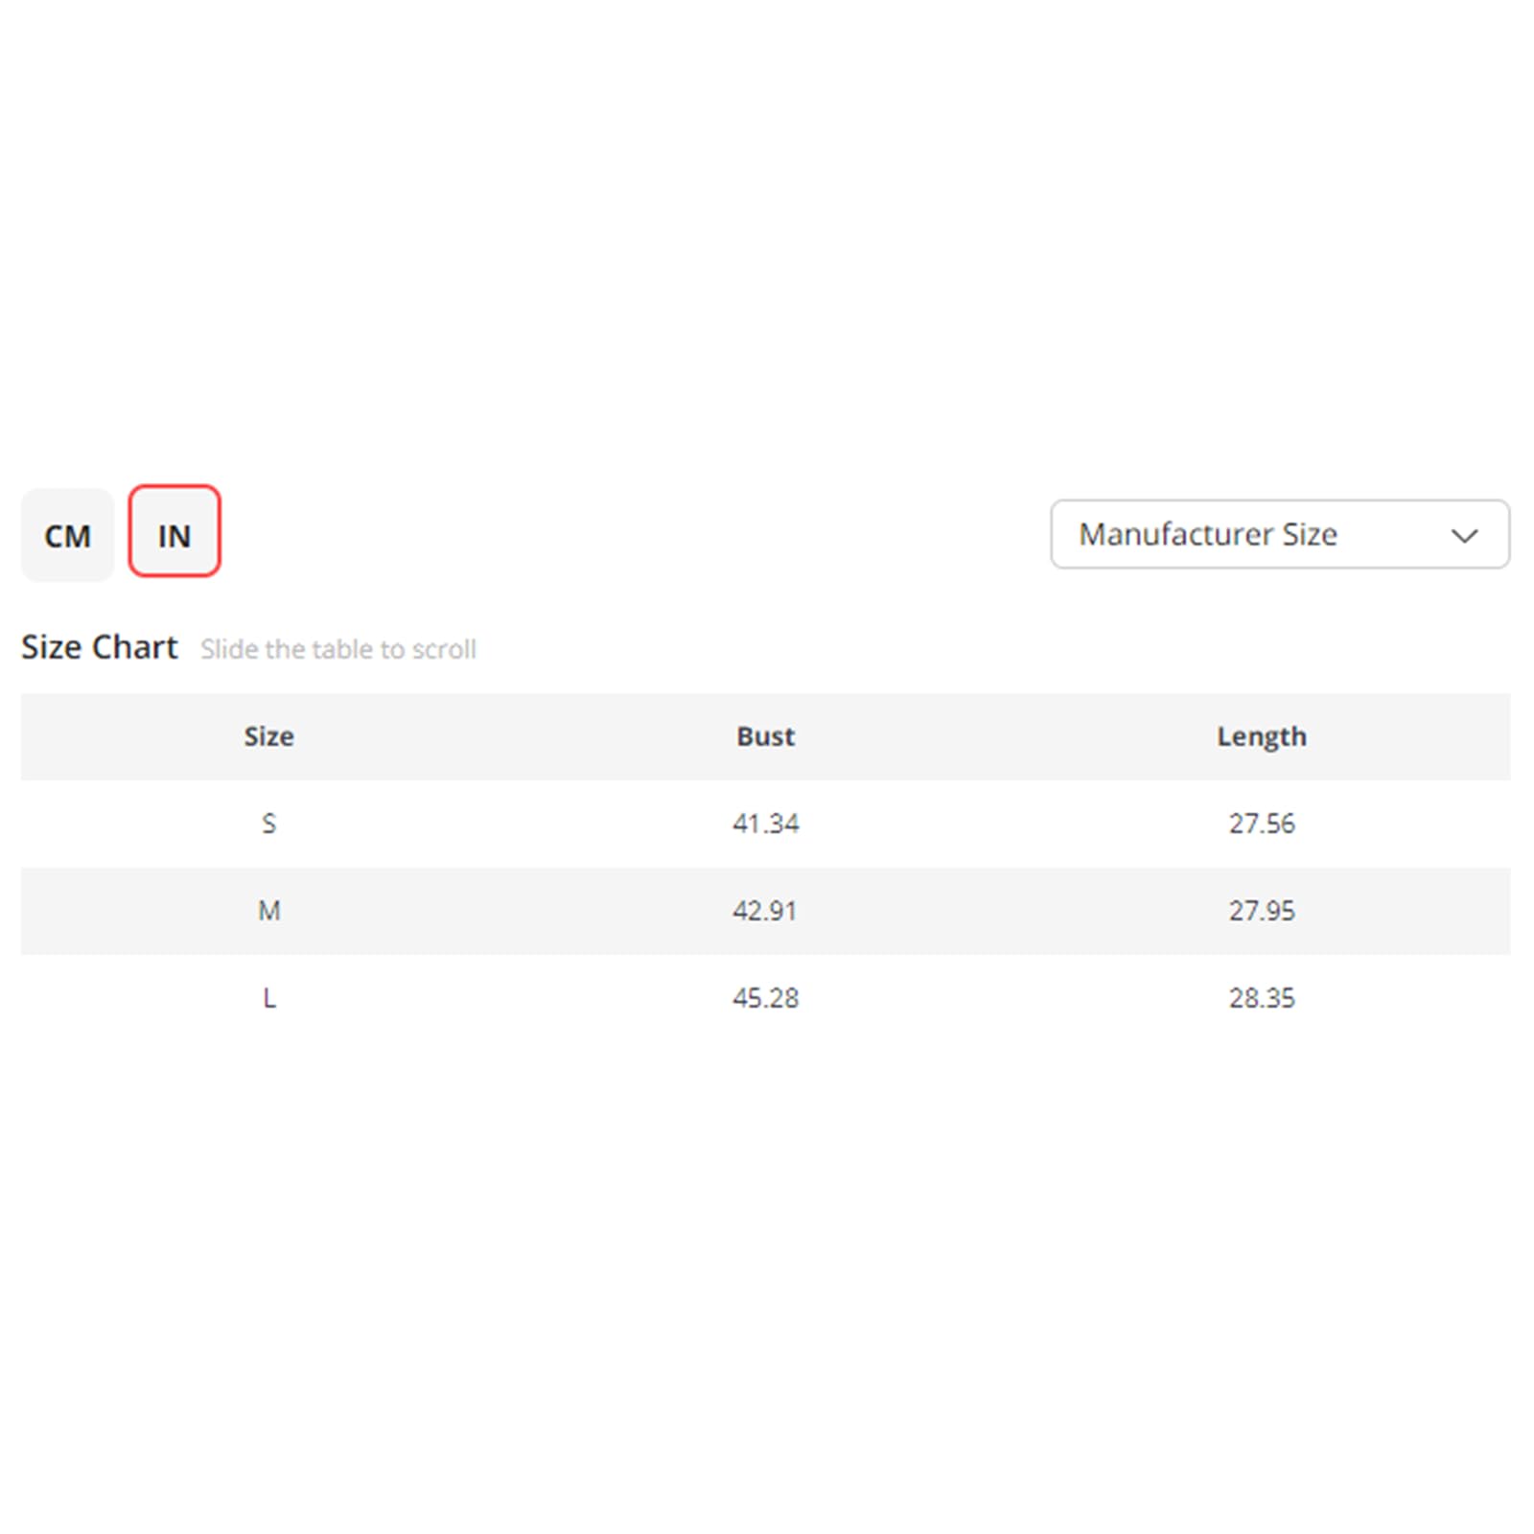This screenshot has width=1534, height=1534.
Task: Open the Manufacturer Size dropdown
Action: click(x=1280, y=534)
